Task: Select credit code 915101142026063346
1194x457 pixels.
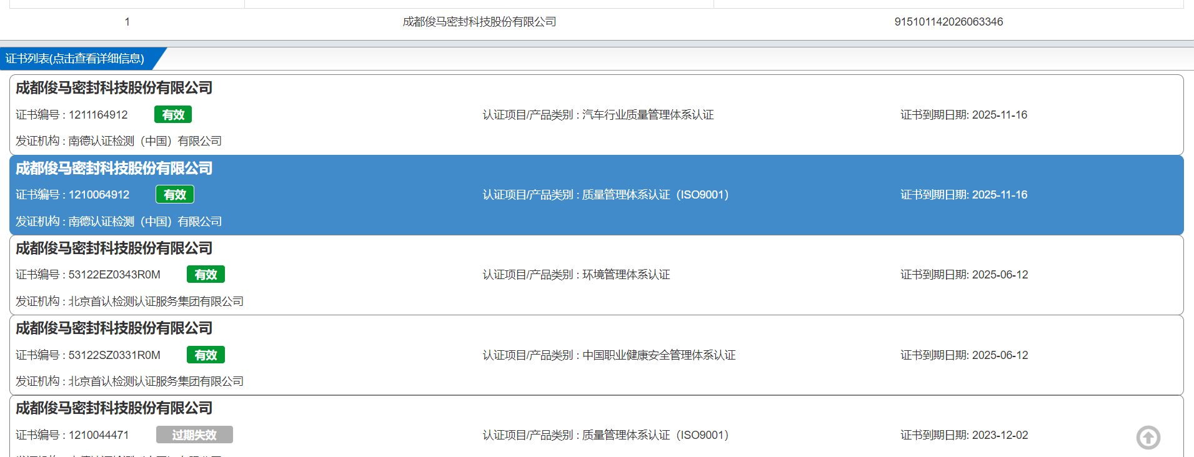Action: click(948, 22)
